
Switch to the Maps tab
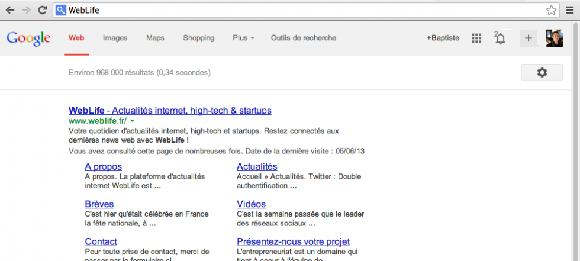point(155,38)
